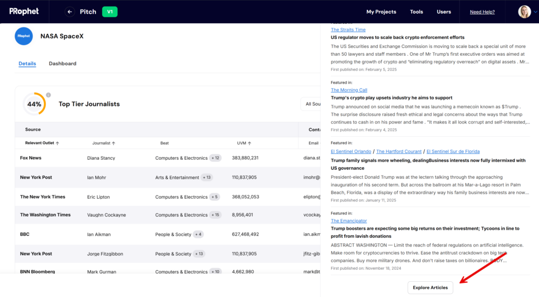
Task: Click the info icon beside 44%
Action: [48, 95]
